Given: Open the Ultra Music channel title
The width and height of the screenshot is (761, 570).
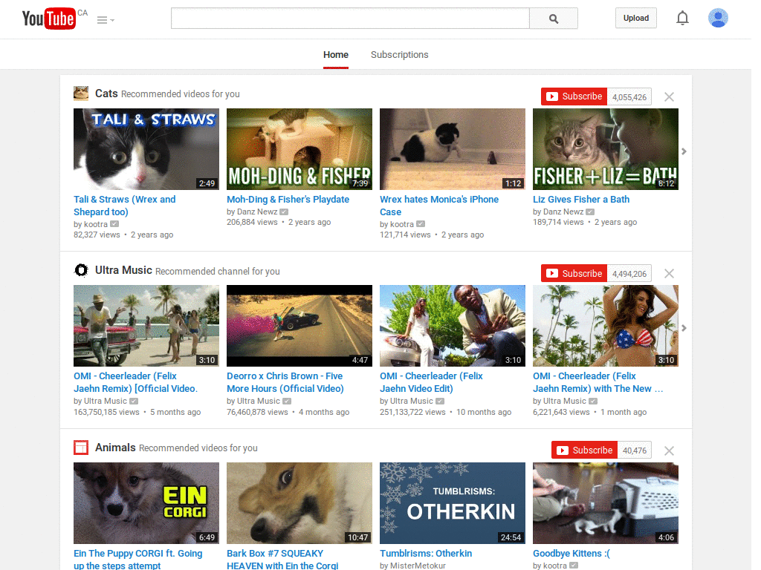Looking at the screenshot, I should [124, 270].
